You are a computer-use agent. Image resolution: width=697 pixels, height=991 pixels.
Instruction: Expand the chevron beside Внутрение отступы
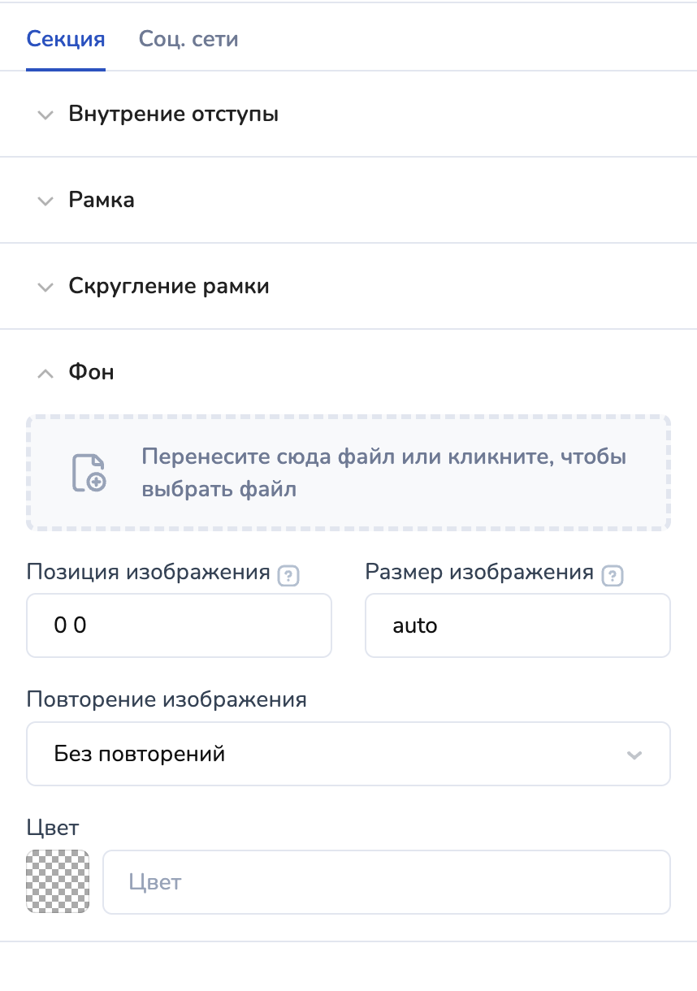click(x=45, y=115)
